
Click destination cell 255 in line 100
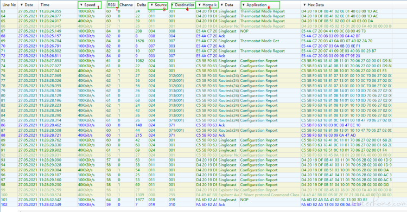click(172, 195)
